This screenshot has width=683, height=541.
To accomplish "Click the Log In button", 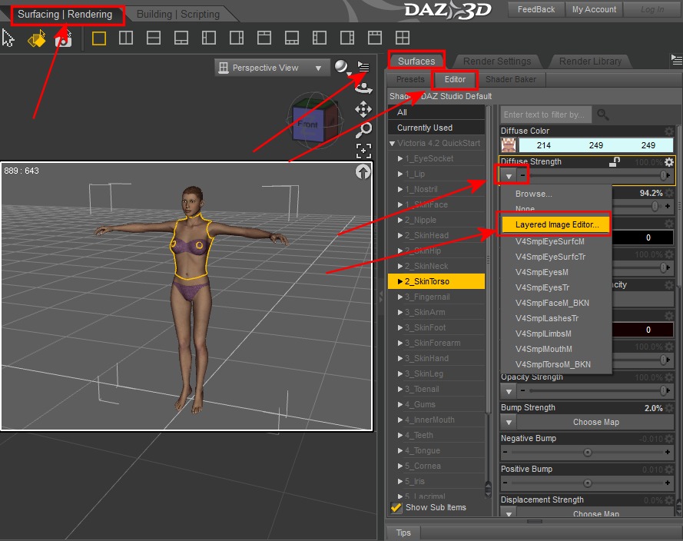I will point(652,9).
